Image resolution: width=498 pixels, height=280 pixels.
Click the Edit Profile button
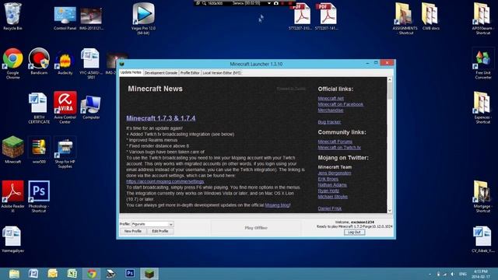coord(160,231)
